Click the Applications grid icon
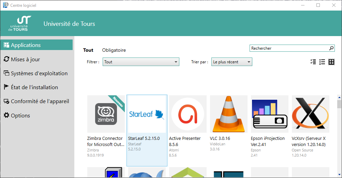342x178 pixels. (x=6, y=45)
